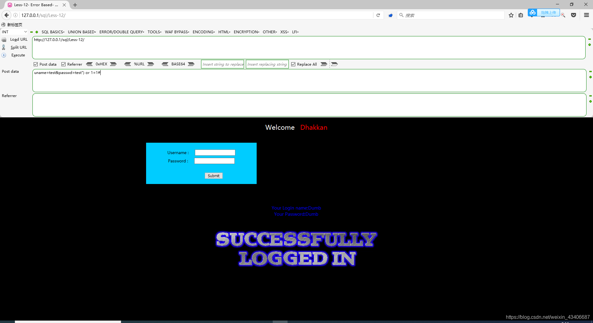Viewport: 593px width, 323px height.
Task: Click Split URL button
Action: (x=19, y=47)
